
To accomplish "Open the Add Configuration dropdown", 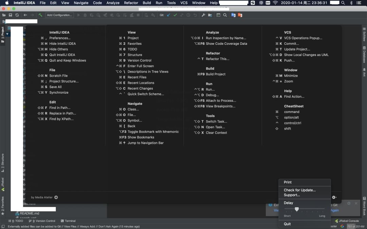I will point(59,15).
